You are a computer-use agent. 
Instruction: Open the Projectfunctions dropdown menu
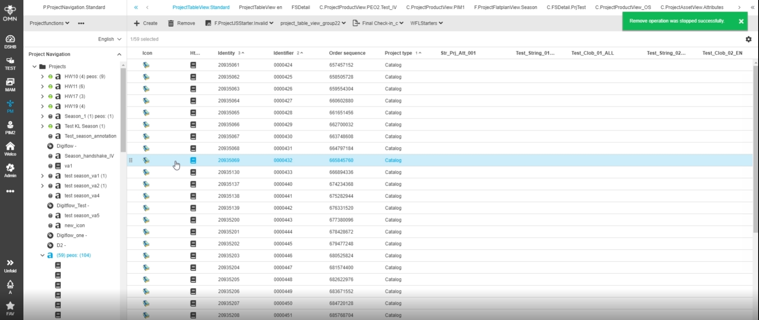pyautogui.click(x=49, y=23)
